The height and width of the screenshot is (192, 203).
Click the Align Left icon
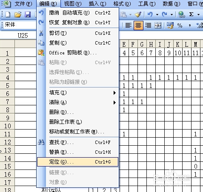(129, 25)
